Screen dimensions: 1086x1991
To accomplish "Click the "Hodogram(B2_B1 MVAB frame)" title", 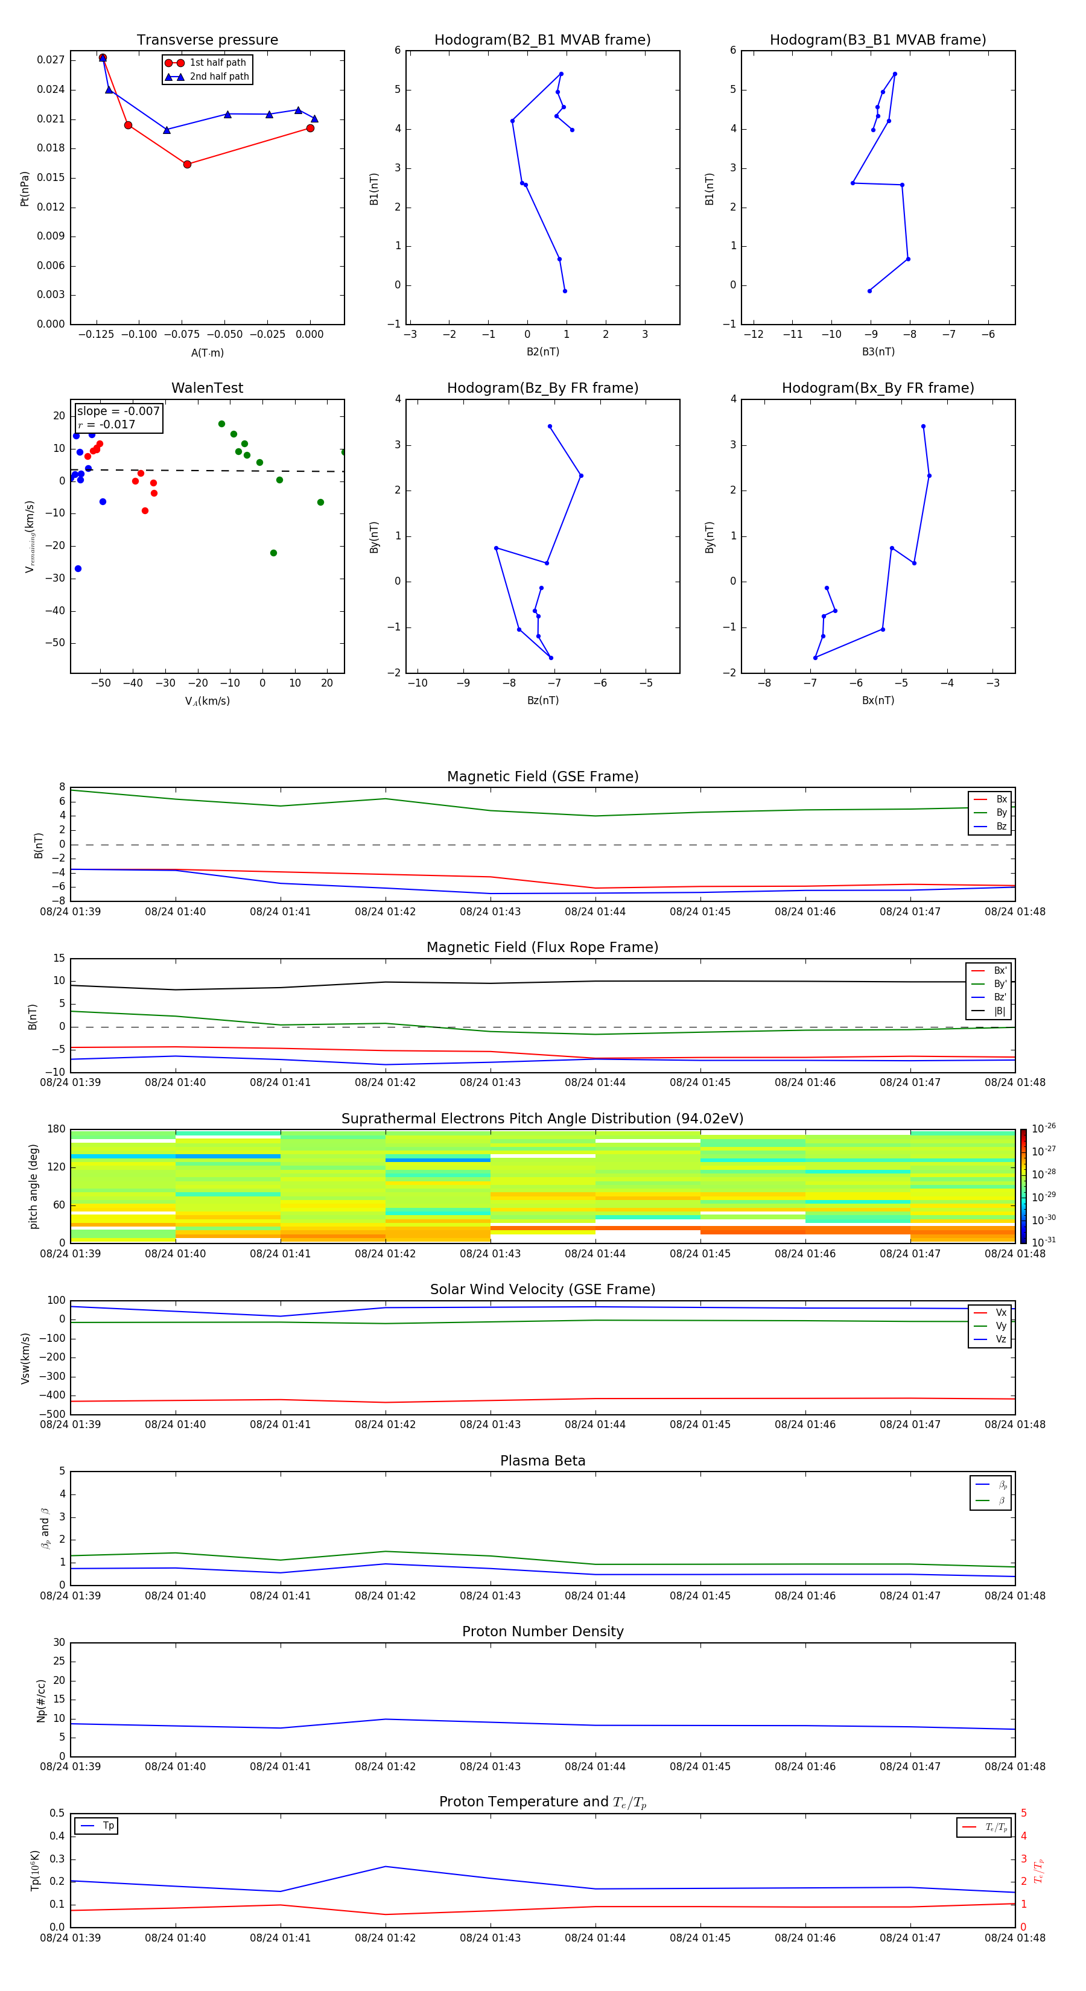I will click(x=542, y=40).
